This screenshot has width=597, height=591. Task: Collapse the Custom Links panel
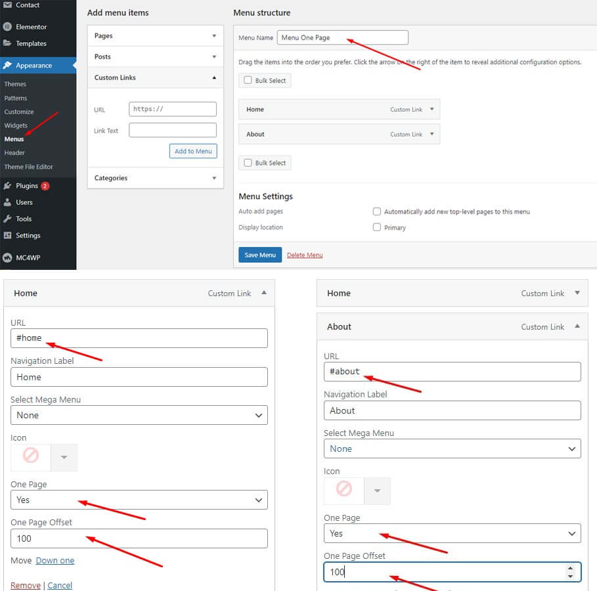pos(214,77)
